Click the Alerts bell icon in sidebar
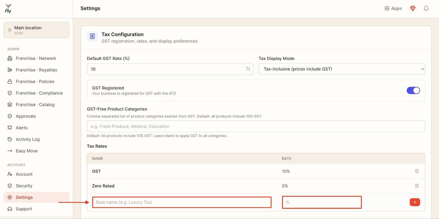This screenshot has width=439, height=219. pos(10,128)
